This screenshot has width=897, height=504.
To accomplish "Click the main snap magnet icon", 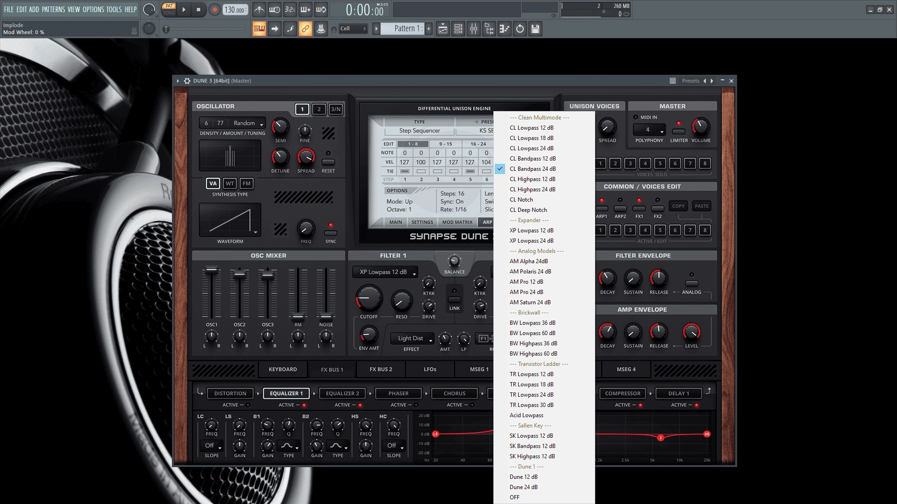I will pyautogui.click(x=334, y=29).
